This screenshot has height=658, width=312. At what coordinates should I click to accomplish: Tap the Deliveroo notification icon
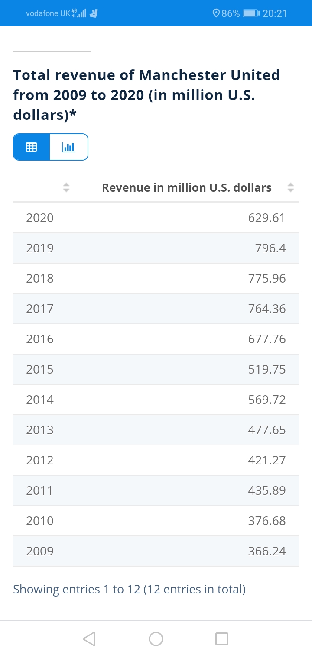(x=93, y=13)
